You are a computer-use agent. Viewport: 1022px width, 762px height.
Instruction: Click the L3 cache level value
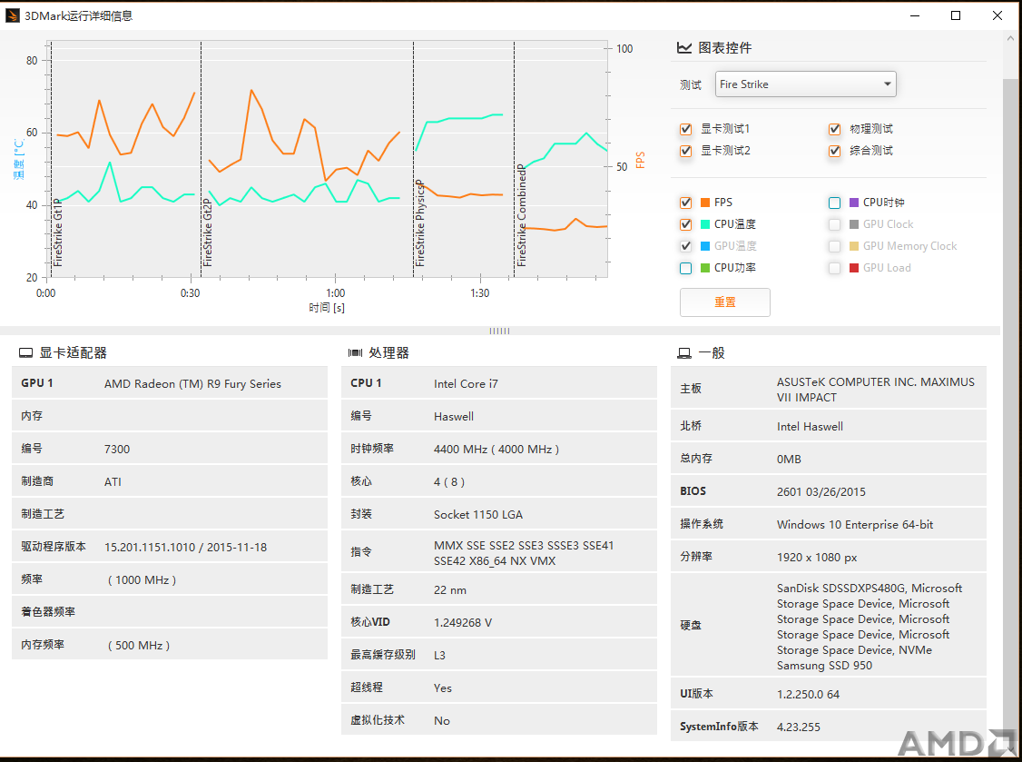(x=440, y=656)
